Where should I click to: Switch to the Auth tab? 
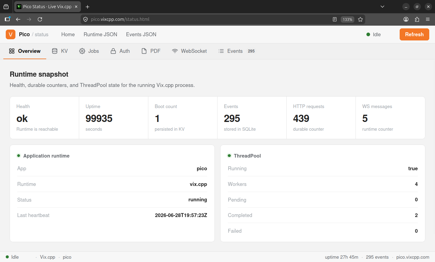pos(120,51)
